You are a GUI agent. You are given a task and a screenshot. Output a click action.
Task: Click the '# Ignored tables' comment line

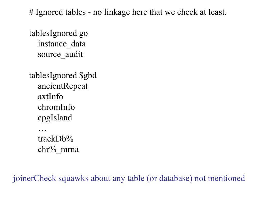point(128,12)
